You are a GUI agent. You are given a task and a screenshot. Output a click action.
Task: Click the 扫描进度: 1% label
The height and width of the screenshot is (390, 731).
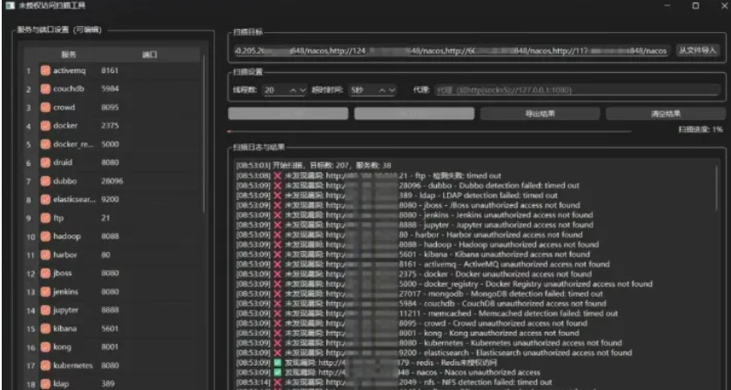point(701,129)
